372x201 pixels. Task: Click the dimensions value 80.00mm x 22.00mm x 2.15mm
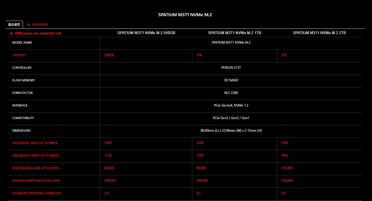coord(231,131)
